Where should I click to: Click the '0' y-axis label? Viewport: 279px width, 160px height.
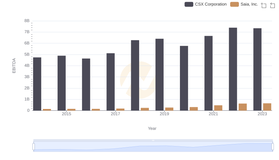click(x=28, y=110)
